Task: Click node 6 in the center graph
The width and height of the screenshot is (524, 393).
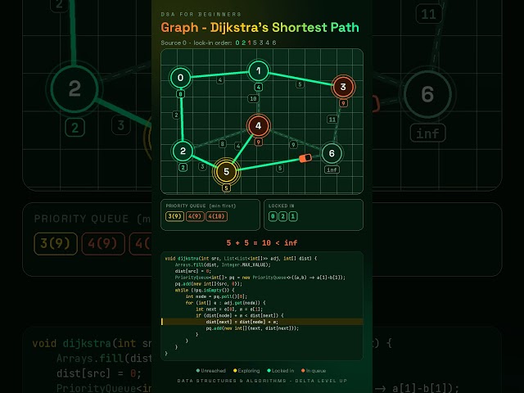Action: coord(332,153)
